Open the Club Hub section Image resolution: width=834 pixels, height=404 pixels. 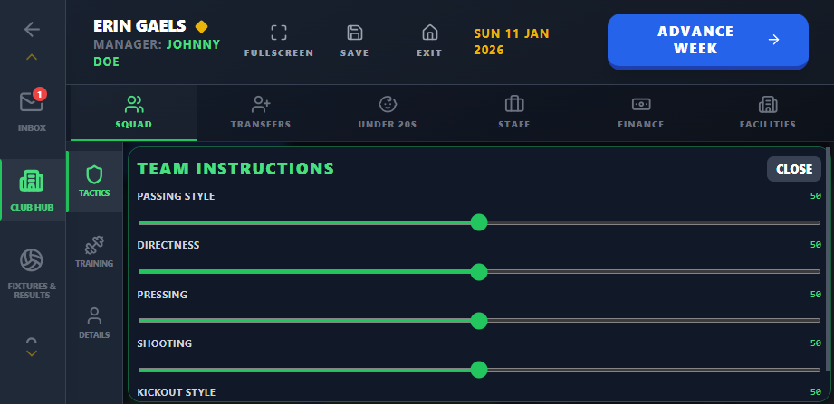point(33,190)
